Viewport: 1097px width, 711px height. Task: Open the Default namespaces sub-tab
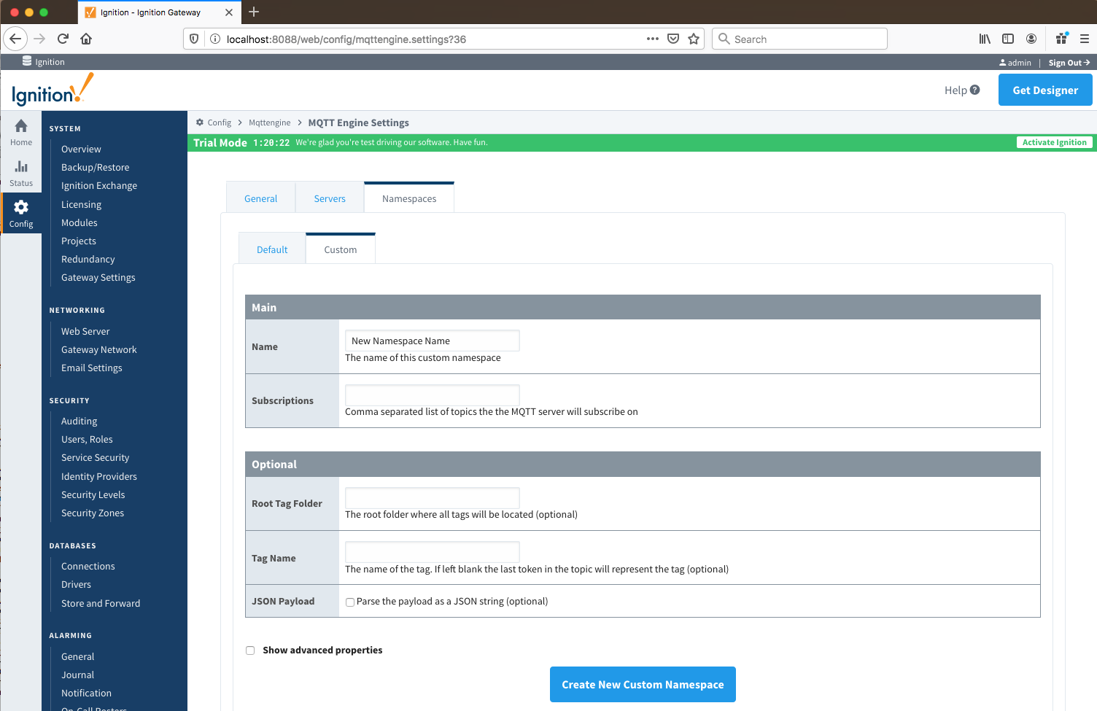(272, 249)
